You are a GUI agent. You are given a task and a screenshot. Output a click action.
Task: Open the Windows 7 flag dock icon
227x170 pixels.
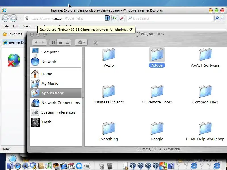163,166
